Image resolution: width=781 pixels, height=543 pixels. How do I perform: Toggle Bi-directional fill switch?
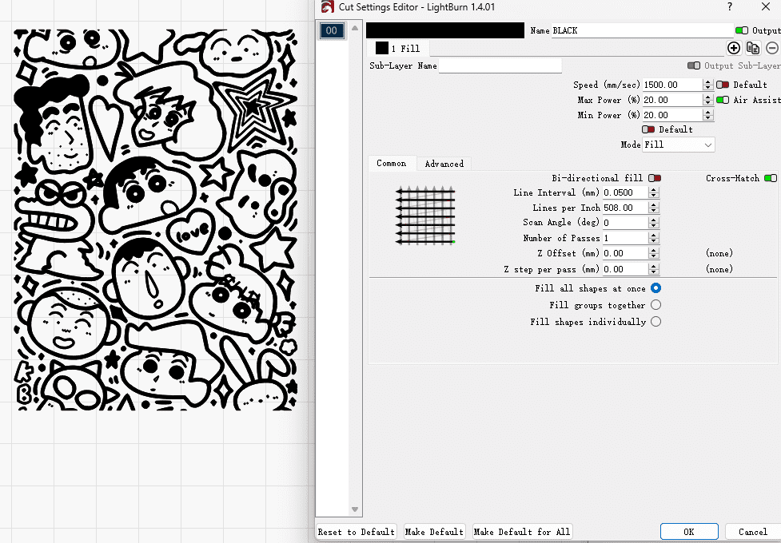655,178
